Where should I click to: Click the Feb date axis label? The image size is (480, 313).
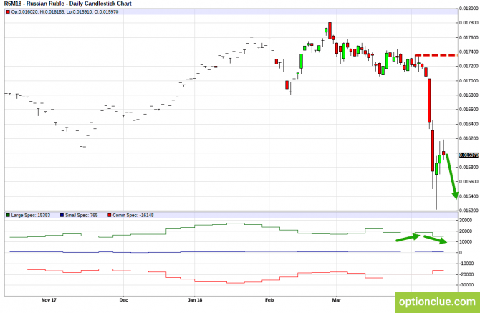(x=269, y=300)
